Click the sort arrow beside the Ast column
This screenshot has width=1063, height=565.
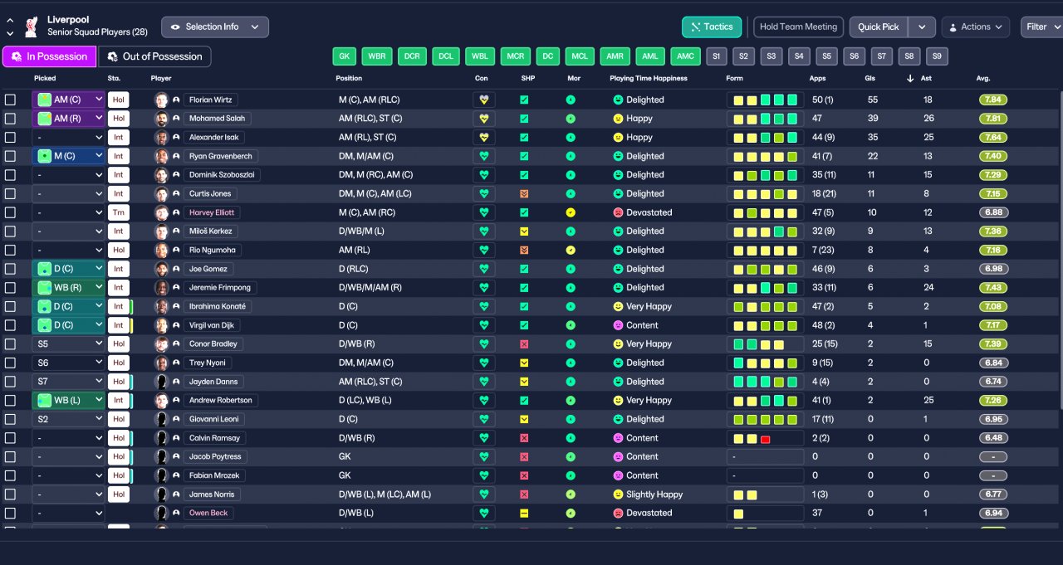click(x=910, y=78)
